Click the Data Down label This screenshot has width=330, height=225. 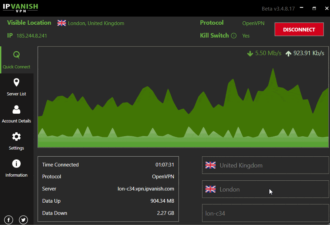[55, 213]
